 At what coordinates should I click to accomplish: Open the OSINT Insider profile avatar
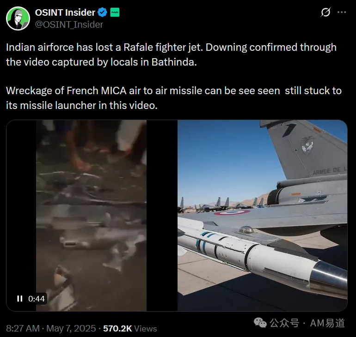pos(18,18)
